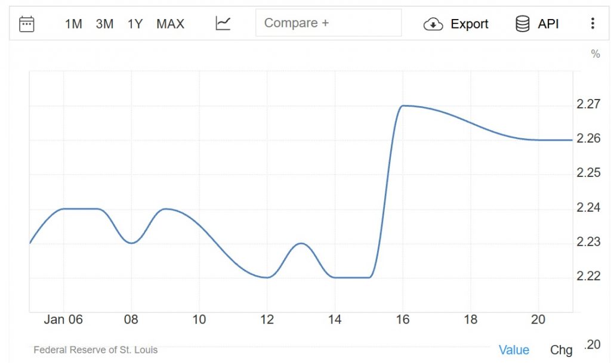Toggle the Value display mode
611x363 pixels.
click(514, 350)
